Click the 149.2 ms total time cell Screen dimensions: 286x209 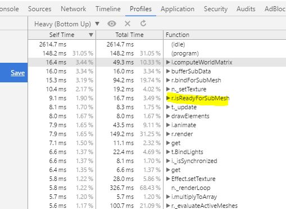pyautogui.click(x=122, y=134)
